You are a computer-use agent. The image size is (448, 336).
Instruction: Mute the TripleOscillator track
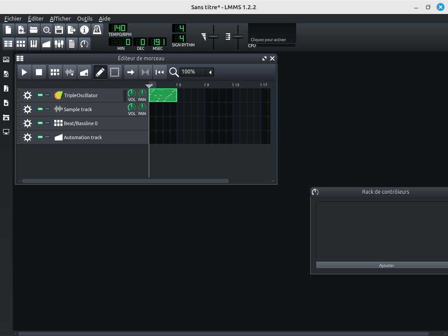pyautogui.click(x=40, y=95)
